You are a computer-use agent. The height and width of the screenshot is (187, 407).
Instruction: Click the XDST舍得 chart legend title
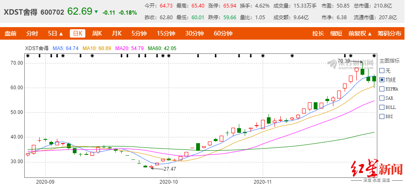tap(36, 48)
